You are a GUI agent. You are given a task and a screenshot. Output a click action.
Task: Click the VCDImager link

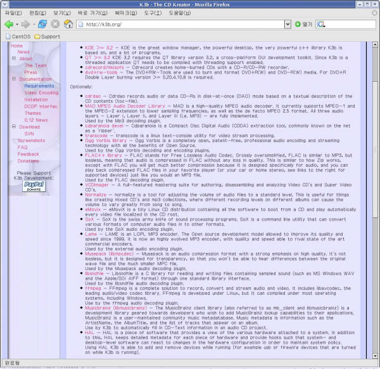tap(97, 184)
